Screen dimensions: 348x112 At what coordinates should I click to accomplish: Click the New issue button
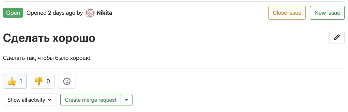pyautogui.click(x=327, y=13)
